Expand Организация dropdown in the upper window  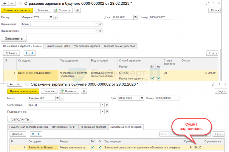96,24
